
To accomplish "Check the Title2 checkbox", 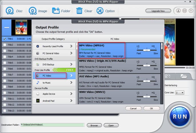I will (x=5, y=45).
